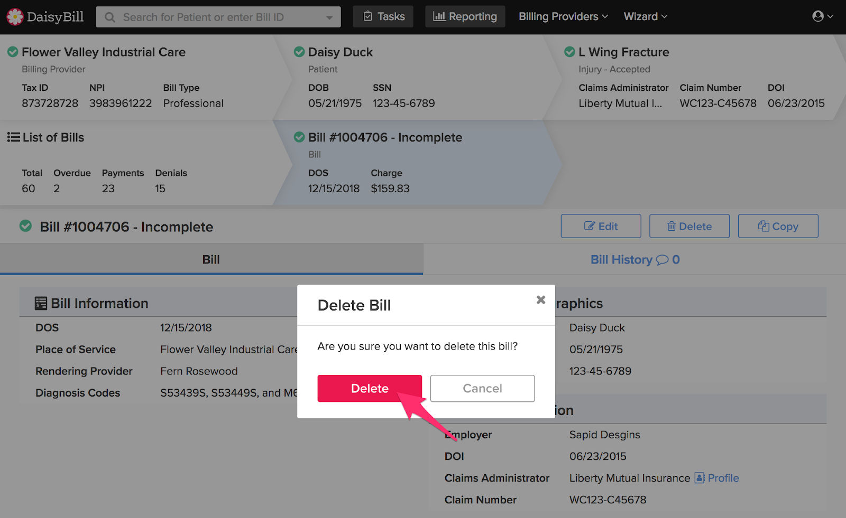
Task: Click the header DOS date 12/15/2018
Action: (334, 189)
